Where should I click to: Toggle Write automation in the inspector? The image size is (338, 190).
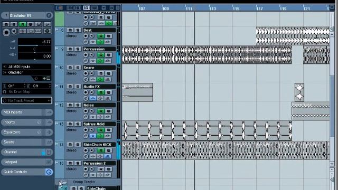point(31,24)
